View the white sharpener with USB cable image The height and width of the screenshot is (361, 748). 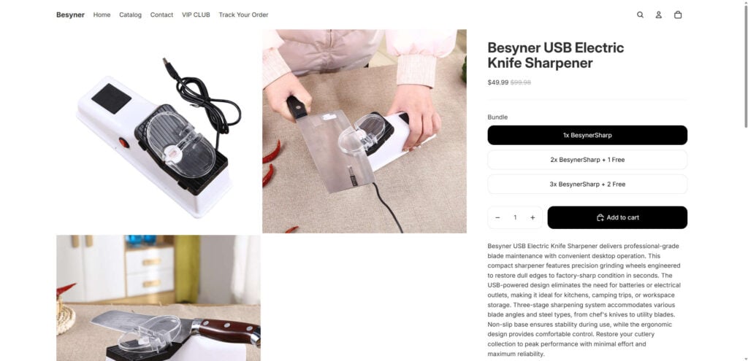(x=159, y=131)
